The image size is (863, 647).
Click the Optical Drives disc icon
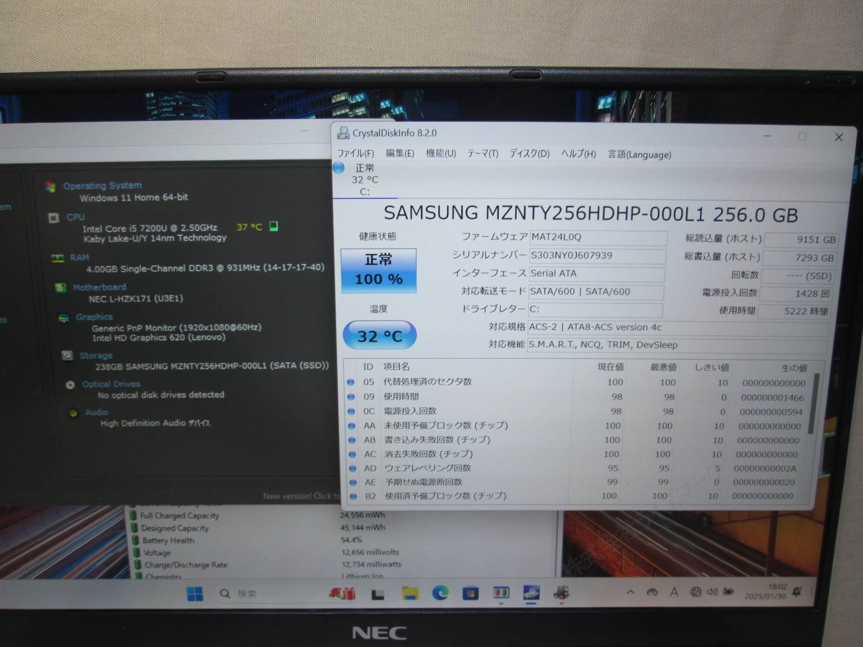pos(70,385)
